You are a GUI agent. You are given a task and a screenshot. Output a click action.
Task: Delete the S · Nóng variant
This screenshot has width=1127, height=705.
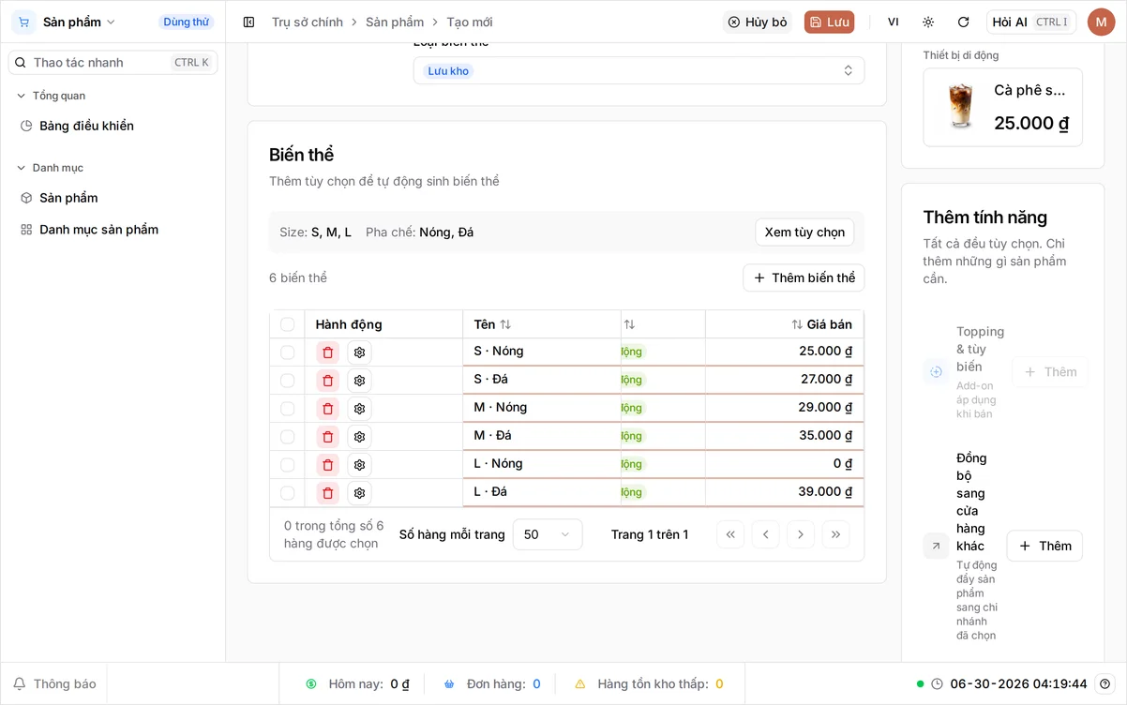tap(327, 352)
